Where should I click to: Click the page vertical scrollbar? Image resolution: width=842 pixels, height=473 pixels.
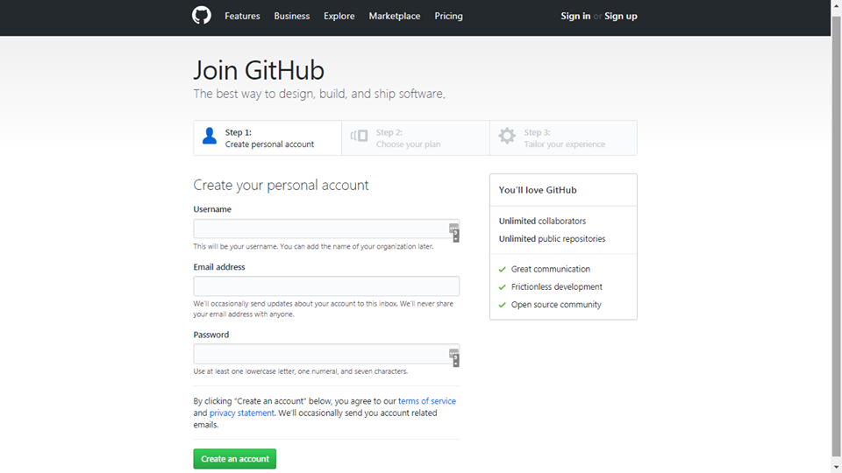(x=836, y=236)
